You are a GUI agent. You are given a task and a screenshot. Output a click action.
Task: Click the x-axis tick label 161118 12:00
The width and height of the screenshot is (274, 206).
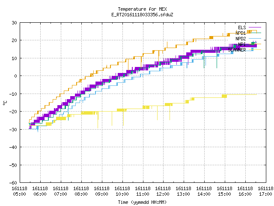[x=163, y=191]
